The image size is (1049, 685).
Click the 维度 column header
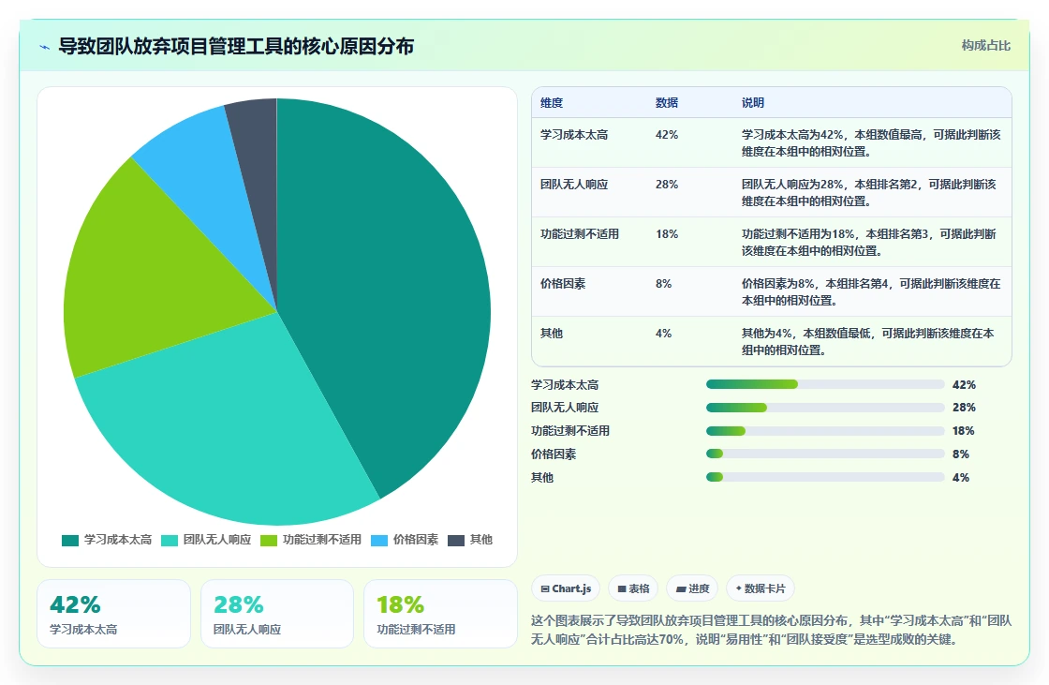coord(552,102)
